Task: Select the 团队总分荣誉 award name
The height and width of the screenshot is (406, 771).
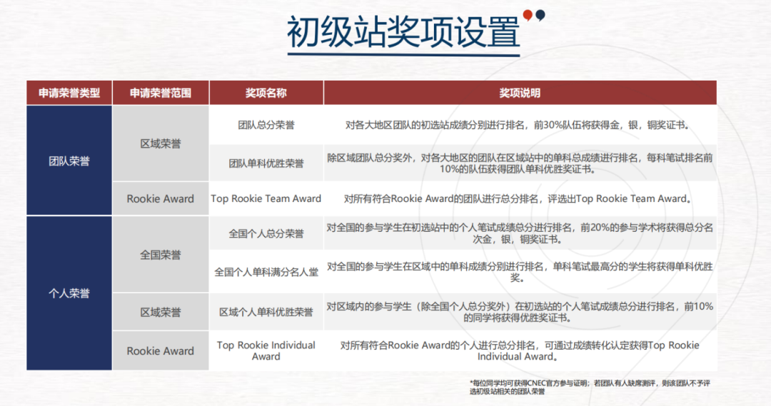Action: 266,125
